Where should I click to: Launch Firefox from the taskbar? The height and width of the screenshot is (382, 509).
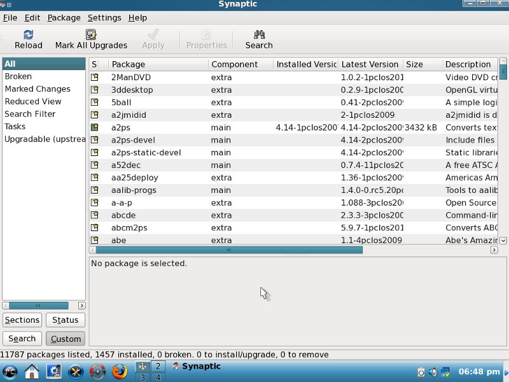[x=119, y=372]
